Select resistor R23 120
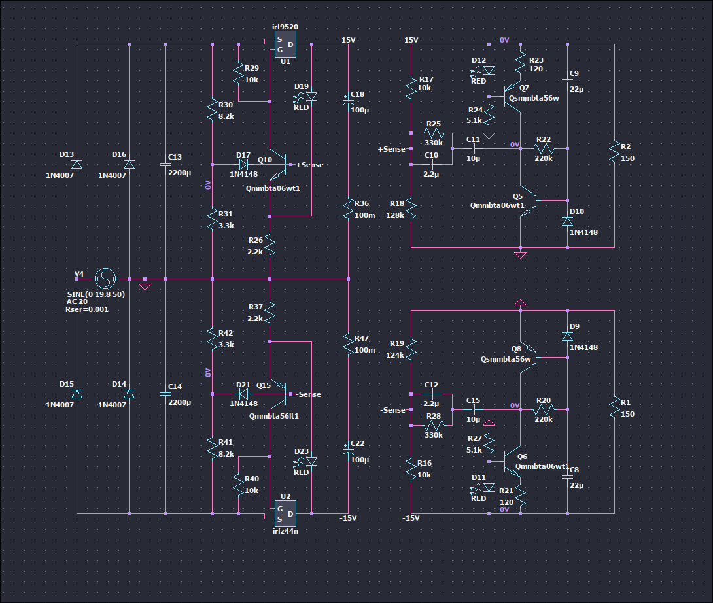Screen dimensions: 713x603 pos(520,63)
